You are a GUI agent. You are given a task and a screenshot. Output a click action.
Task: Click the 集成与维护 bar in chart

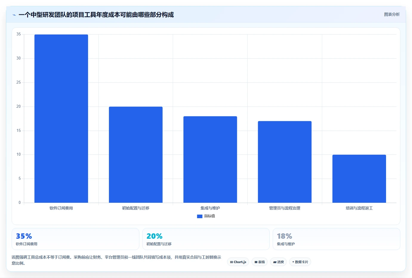(x=210, y=160)
